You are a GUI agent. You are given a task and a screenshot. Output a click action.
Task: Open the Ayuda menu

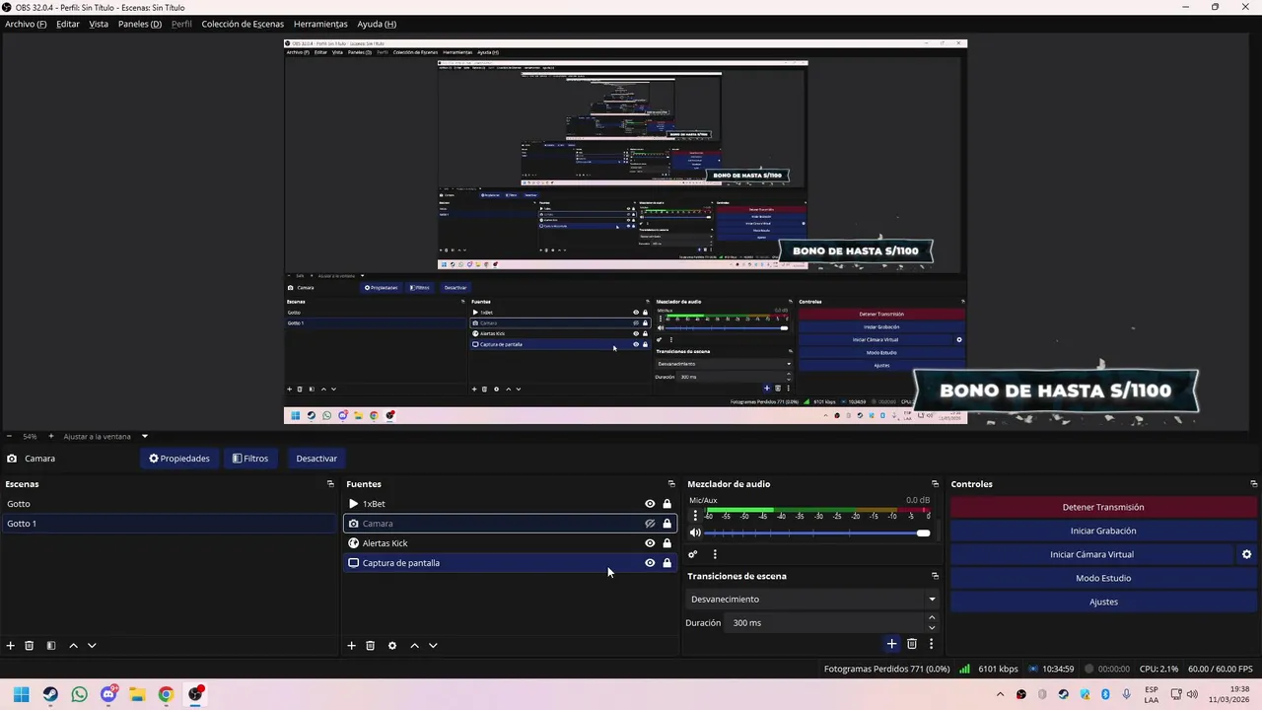(377, 24)
